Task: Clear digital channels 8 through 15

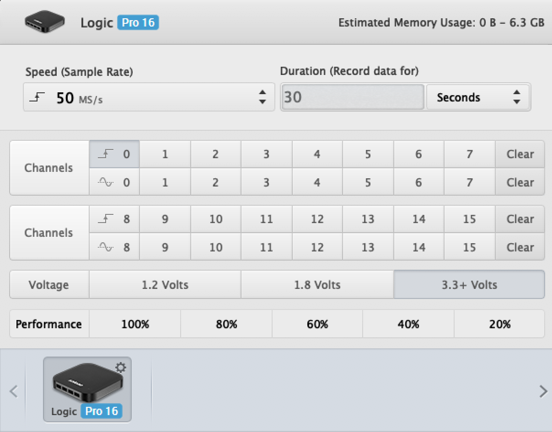Action: (x=520, y=219)
